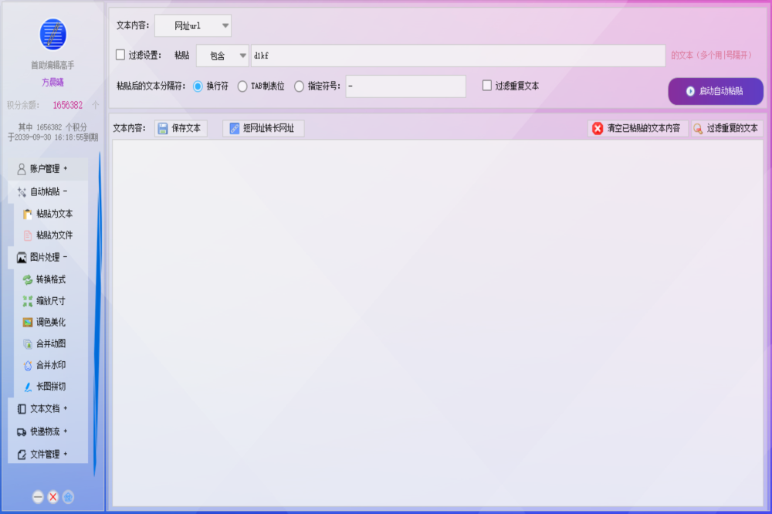Open the 网址url text content dropdown
This screenshot has width=772, height=514.
(193, 25)
